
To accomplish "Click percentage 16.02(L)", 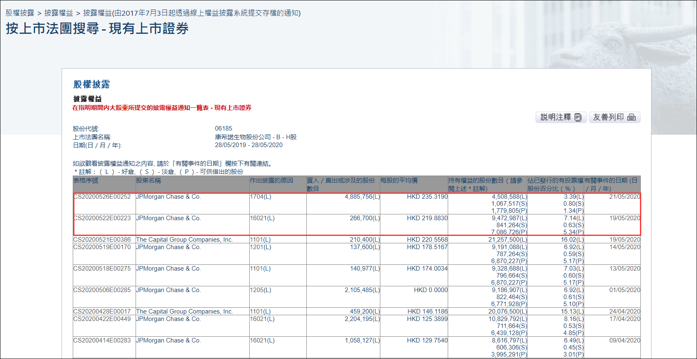I will click(x=572, y=240).
